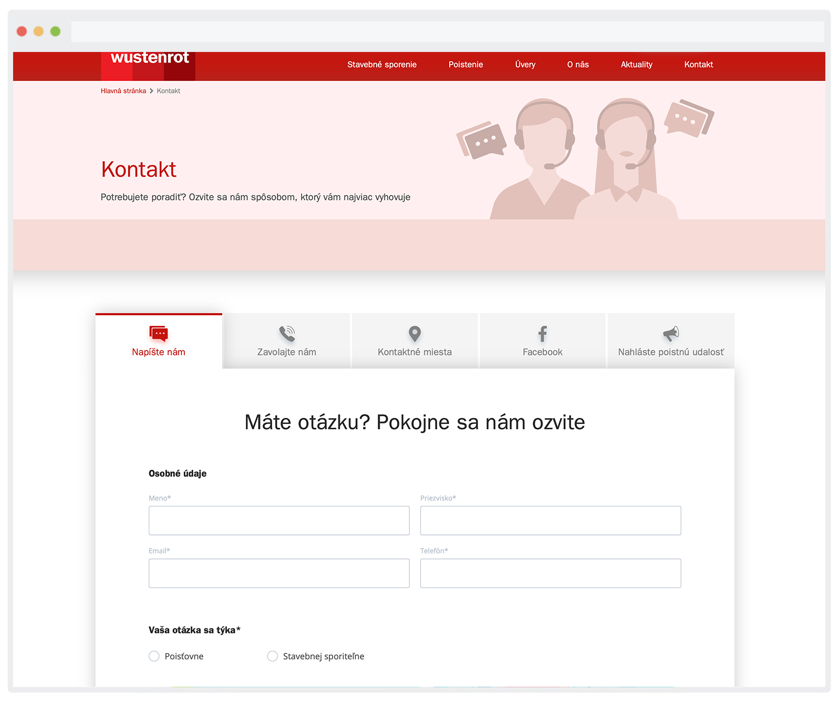Click into the Meno input field
This screenshot has width=840, height=703.
pyautogui.click(x=279, y=521)
